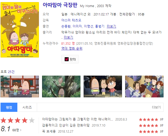Open the 아따맘마 movie poster image
Viewport: 168px width, 136px height.
(20, 30)
